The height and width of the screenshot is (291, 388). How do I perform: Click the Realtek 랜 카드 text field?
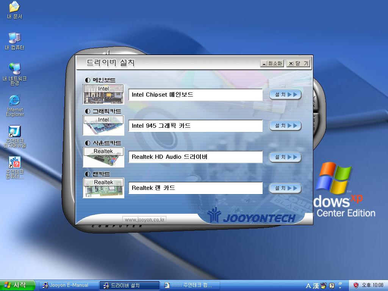pyautogui.click(x=196, y=188)
